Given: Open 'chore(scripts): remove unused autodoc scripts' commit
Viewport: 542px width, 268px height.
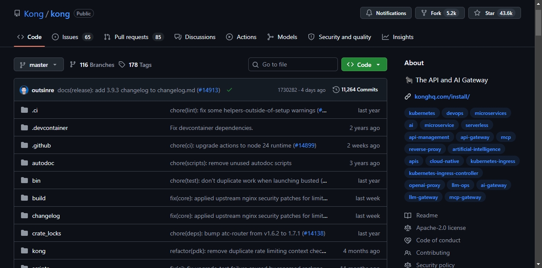Looking at the screenshot, I should [x=231, y=163].
